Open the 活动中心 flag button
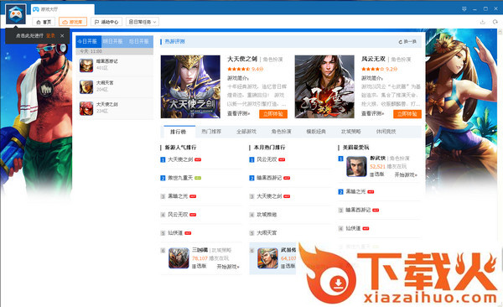Image resolution: width=503 pixels, height=307 pixels. pyautogui.click(x=106, y=22)
